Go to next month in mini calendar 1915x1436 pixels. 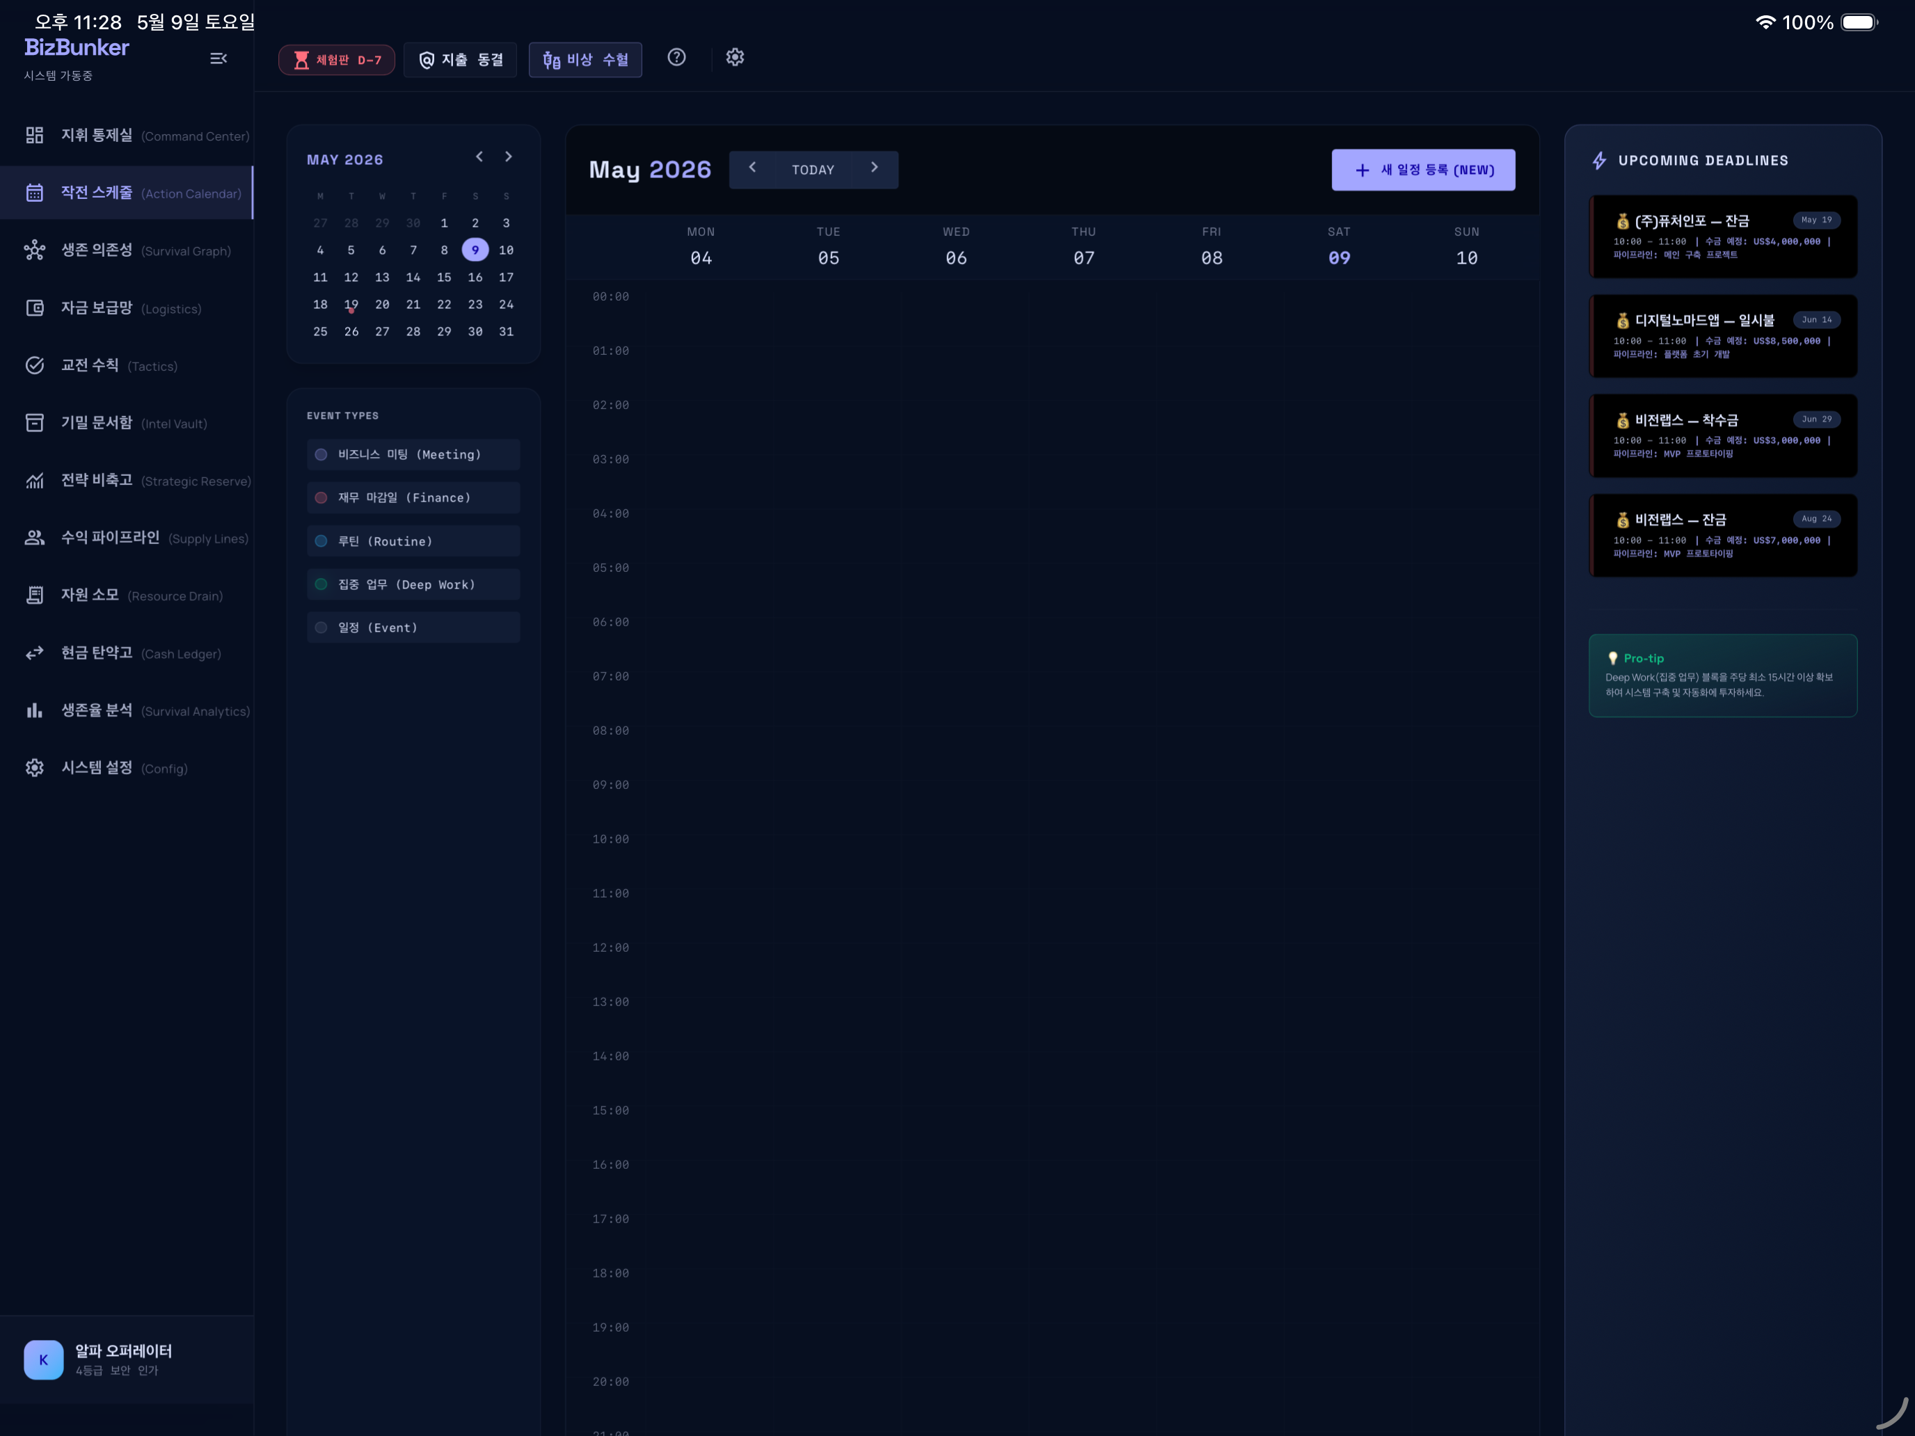[508, 157]
